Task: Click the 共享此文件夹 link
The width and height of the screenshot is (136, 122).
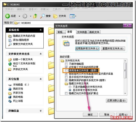Action: coord(20,69)
